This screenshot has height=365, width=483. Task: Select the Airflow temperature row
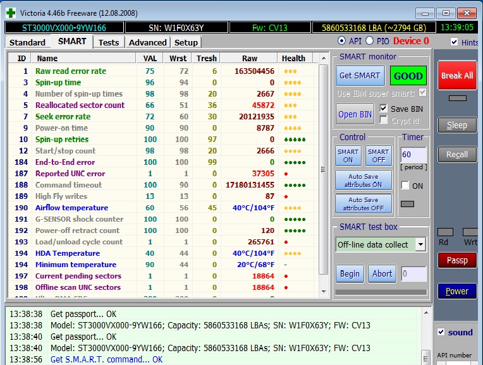(163, 208)
